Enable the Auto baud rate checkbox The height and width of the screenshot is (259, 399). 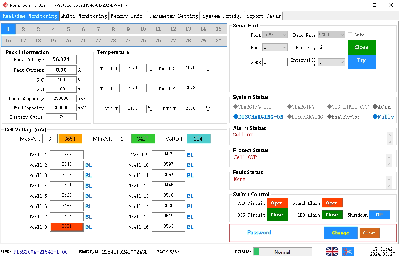(x=350, y=35)
